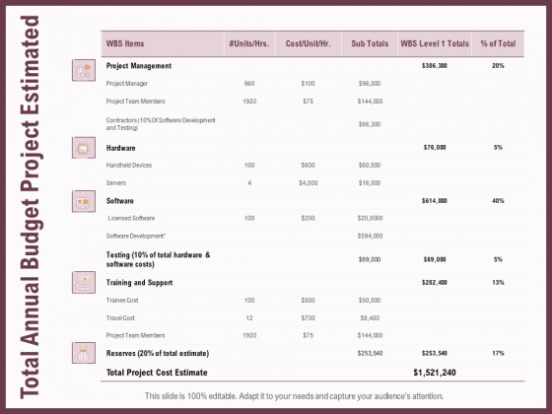Select the WBS Items column header
This screenshot has height=414, width=552.
click(x=125, y=43)
